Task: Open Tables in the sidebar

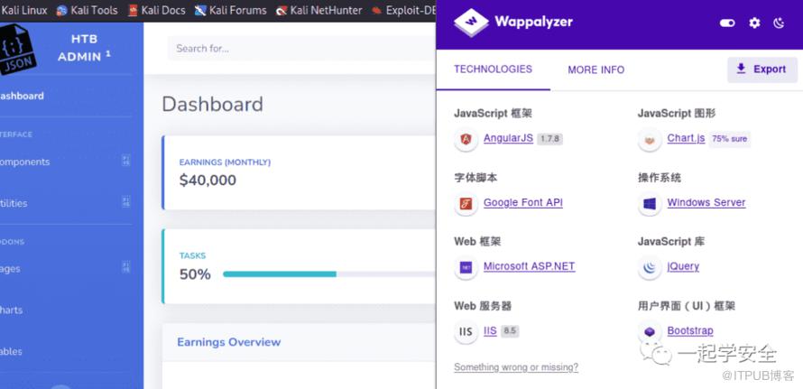Action: click(x=11, y=352)
